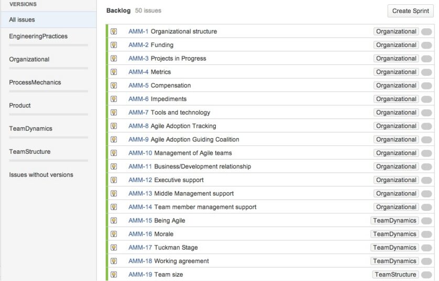Image resolution: width=439 pixels, height=281 pixels.
Task: Click the issue type icon for AMM-1
Action: pos(114,31)
